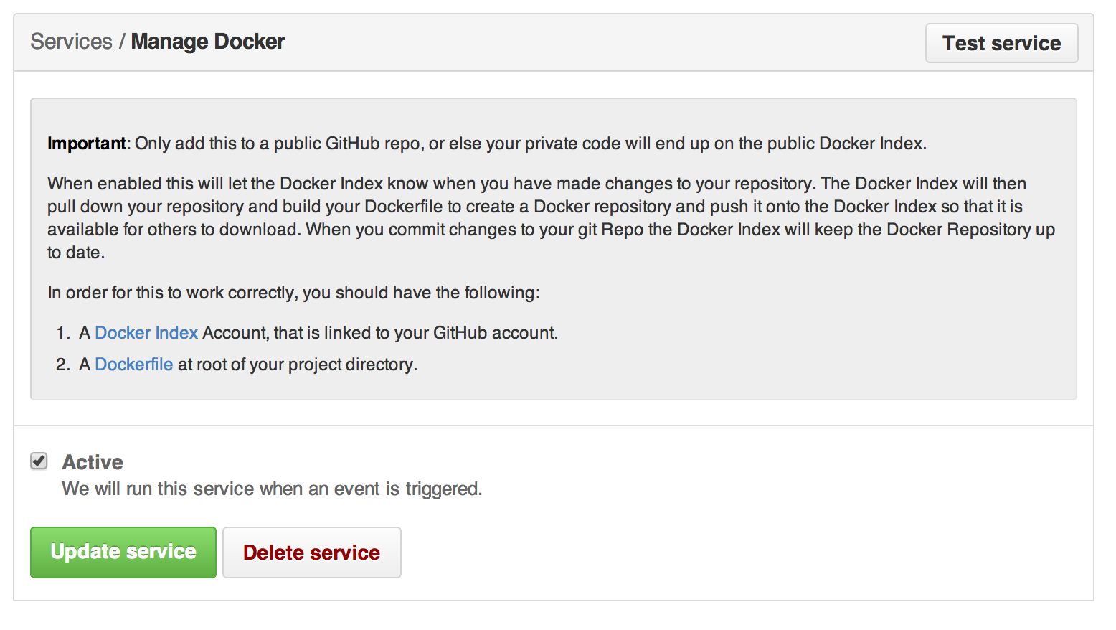Image resolution: width=1116 pixels, height=630 pixels.
Task: Click 'We will run this service' description
Action: (x=272, y=489)
